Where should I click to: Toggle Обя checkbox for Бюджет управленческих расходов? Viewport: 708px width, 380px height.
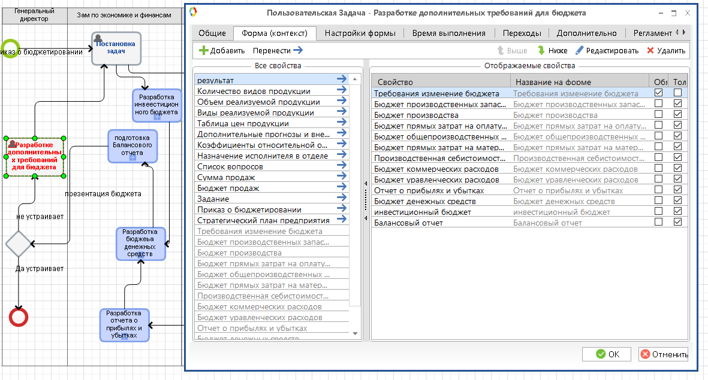tap(658, 179)
